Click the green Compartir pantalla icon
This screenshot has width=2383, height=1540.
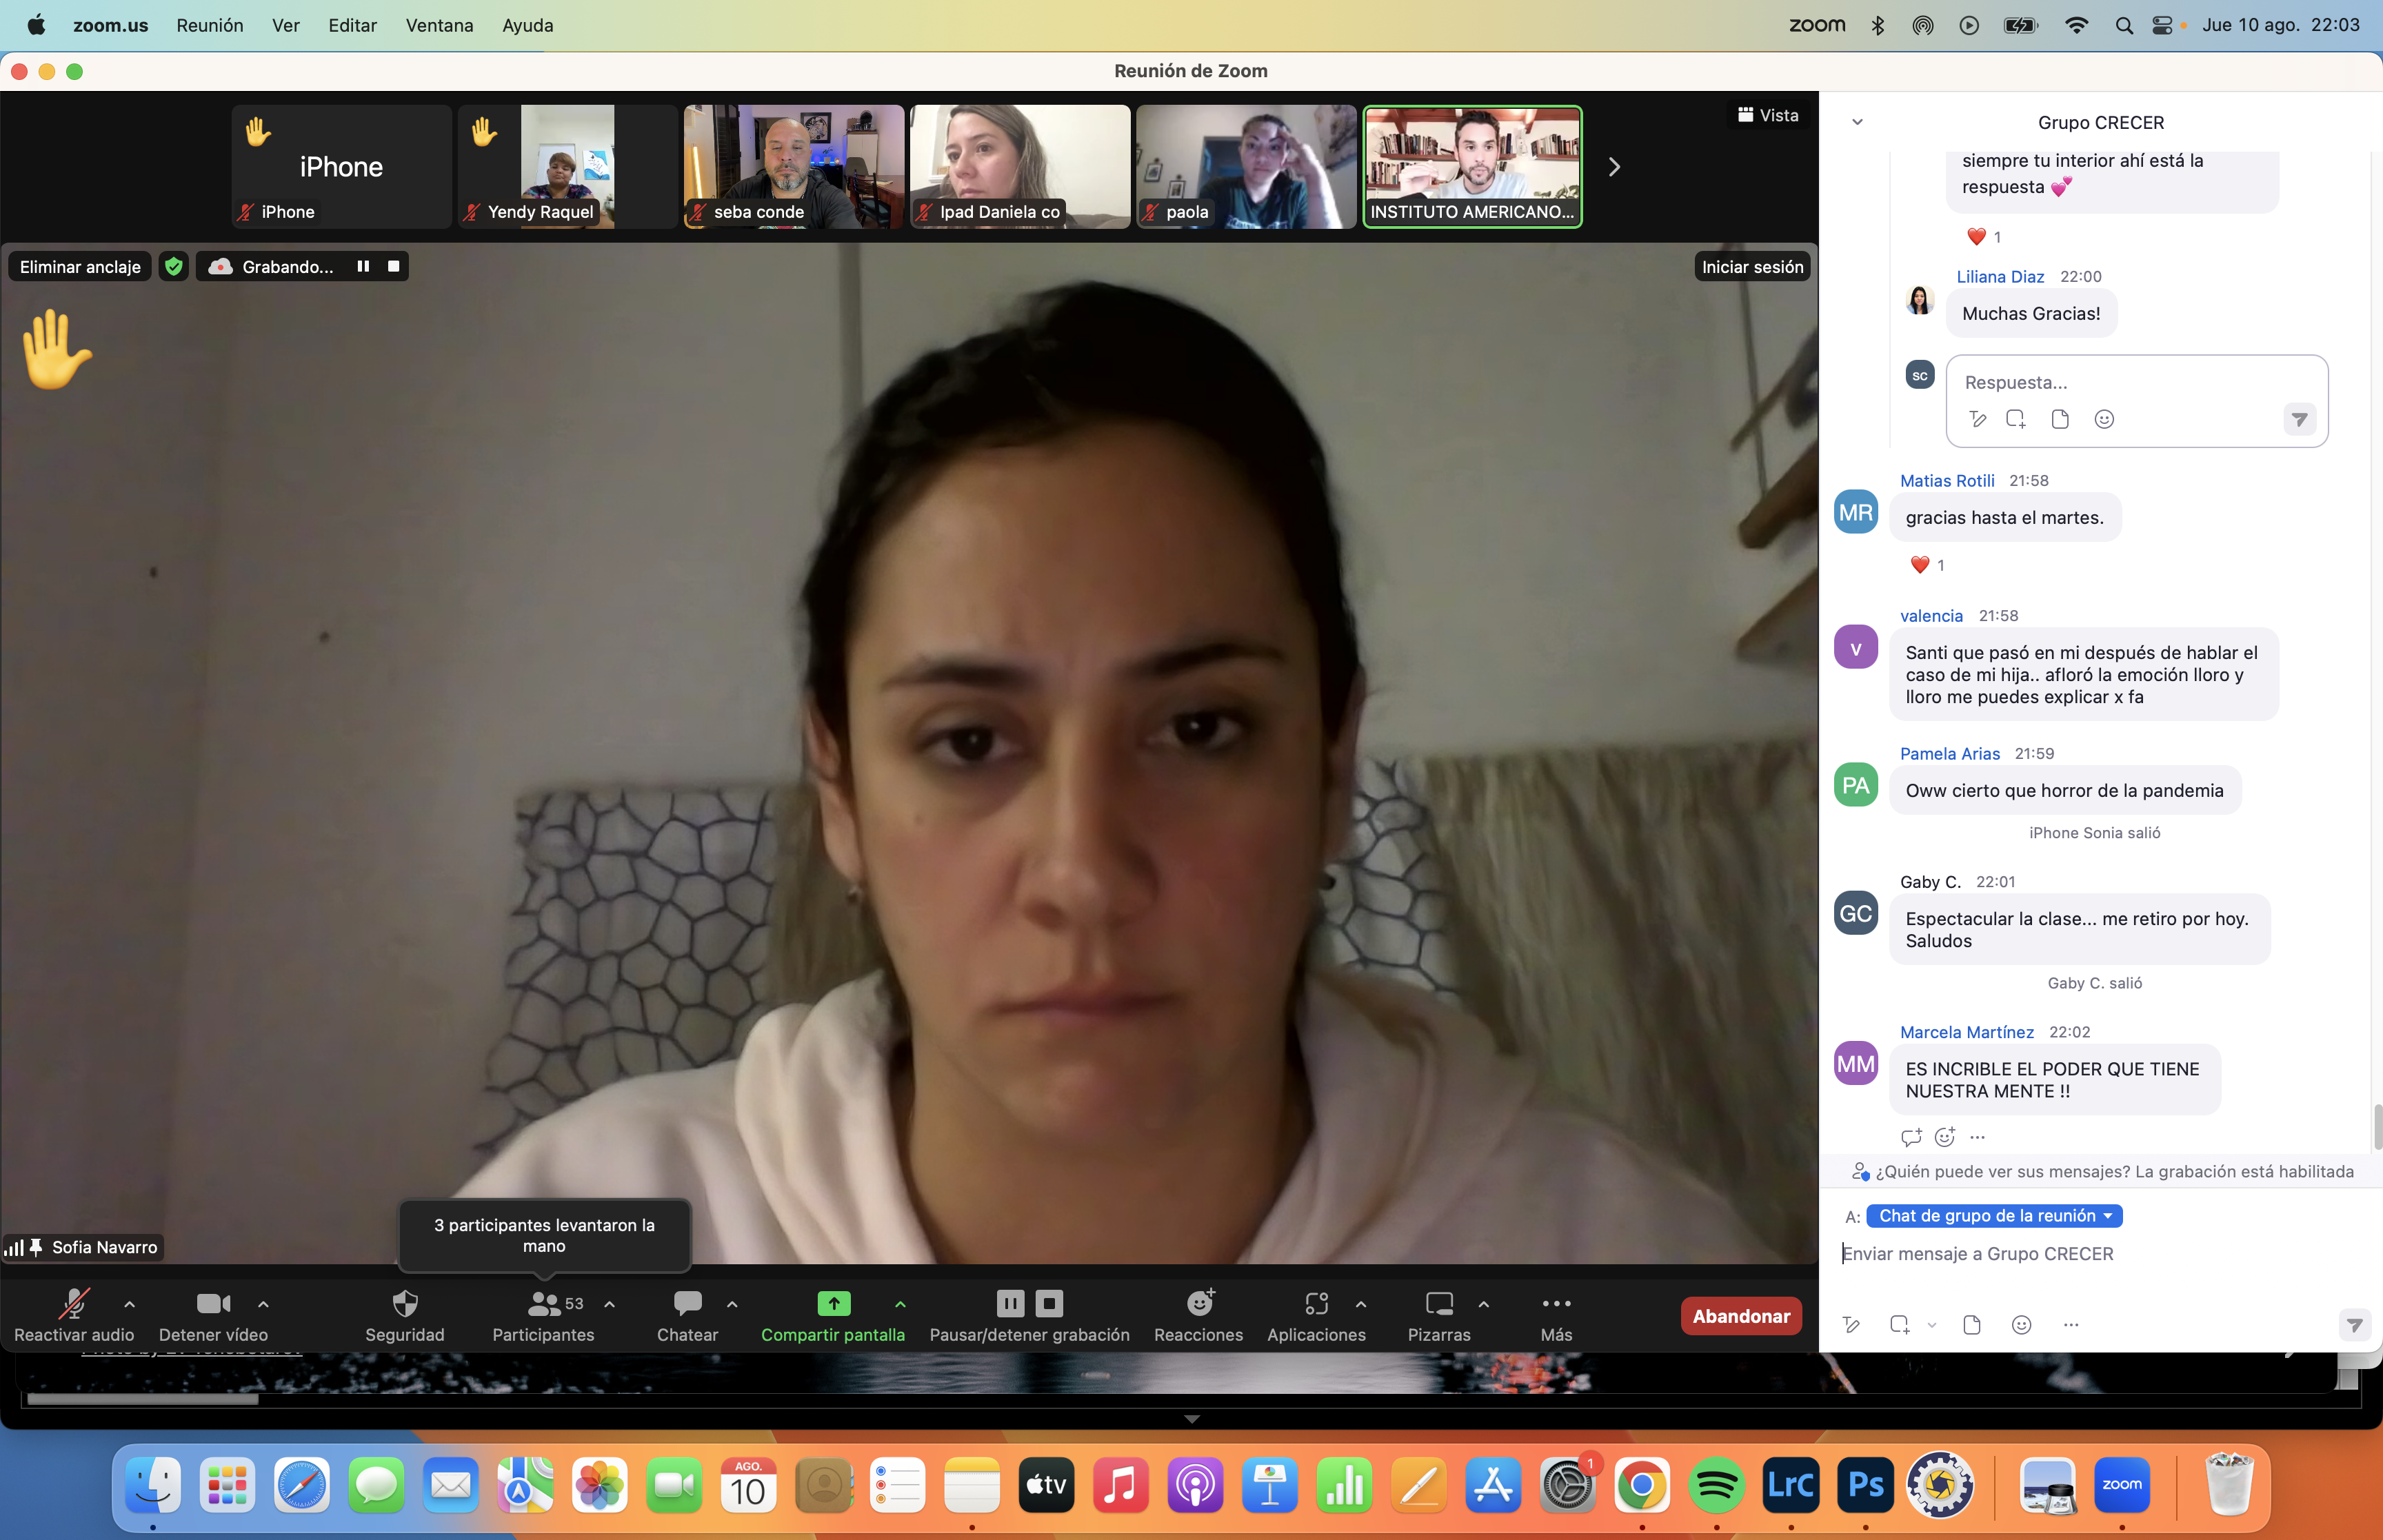833,1303
